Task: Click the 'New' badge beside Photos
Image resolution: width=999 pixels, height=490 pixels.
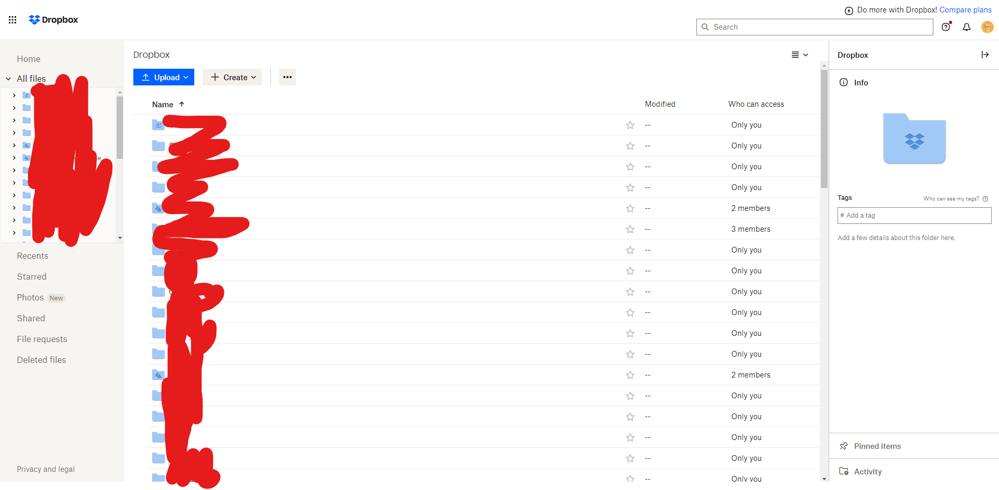Action: (56, 298)
